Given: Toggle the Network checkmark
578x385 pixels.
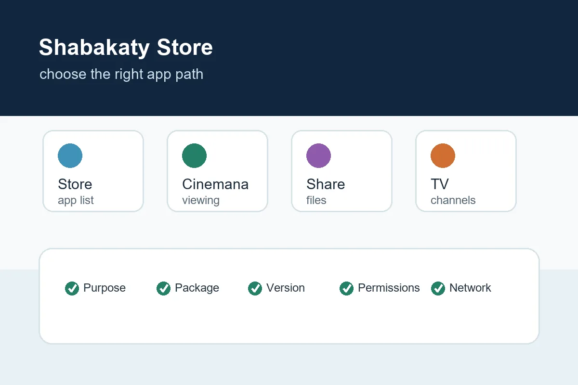Looking at the screenshot, I should pos(438,288).
